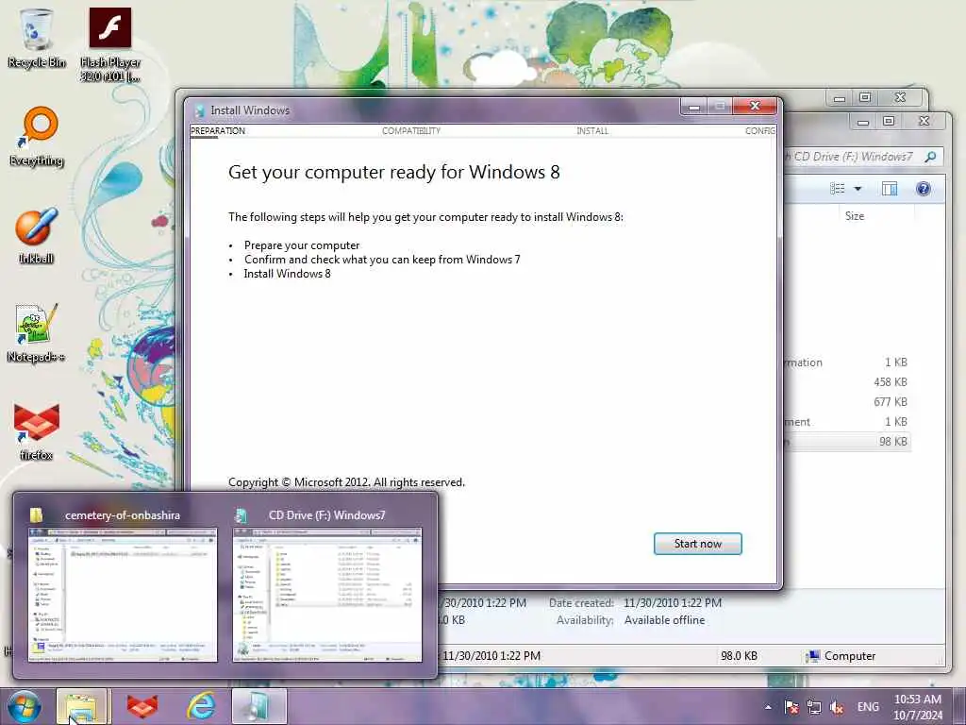Screen dimensions: 966x725
Task: Click the drive icon in CD Drive preview title
Action: pyautogui.click(x=241, y=514)
